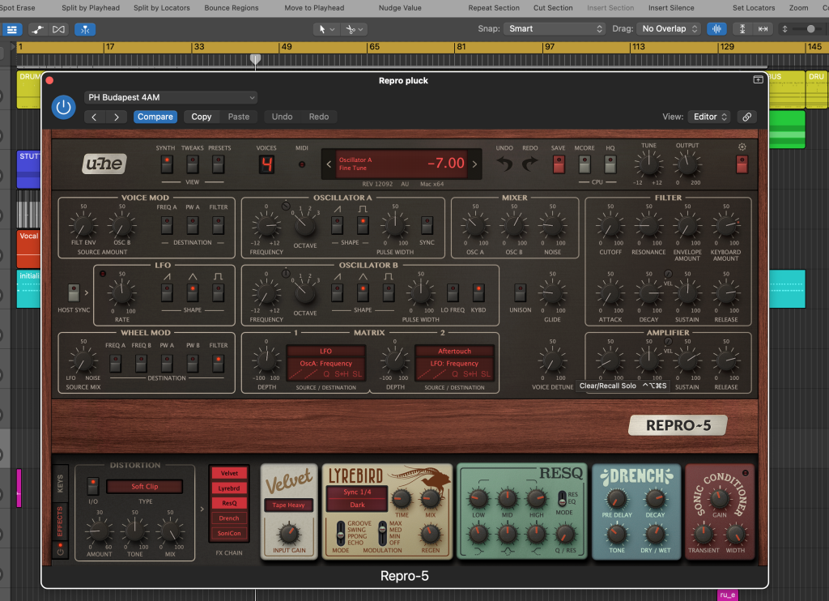Click the Undo button in plugin header
The image size is (829, 601).
[282, 117]
